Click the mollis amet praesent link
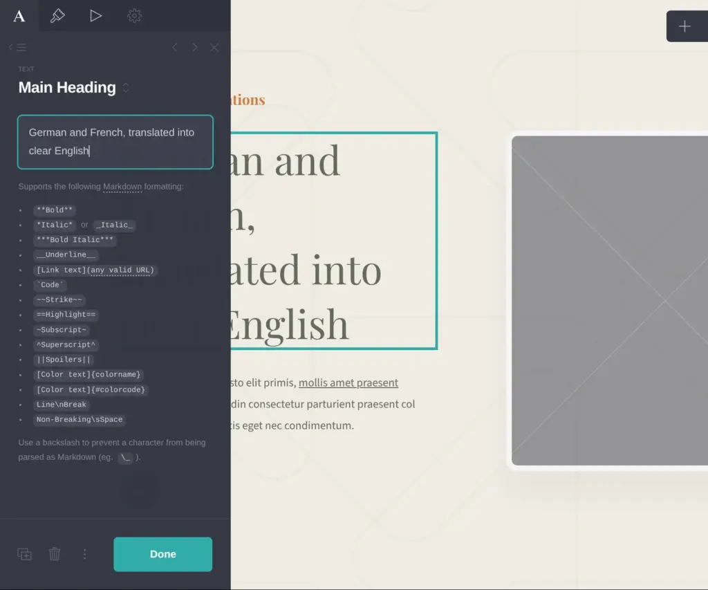Image resolution: width=708 pixels, height=590 pixels. pos(348,382)
